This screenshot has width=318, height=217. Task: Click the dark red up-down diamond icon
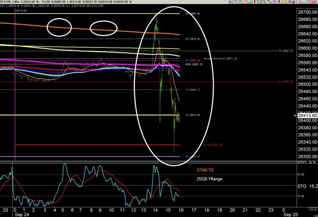(x=254, y=2)
